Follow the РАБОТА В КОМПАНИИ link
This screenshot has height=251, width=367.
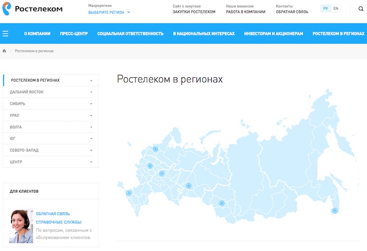coord(245,12)
